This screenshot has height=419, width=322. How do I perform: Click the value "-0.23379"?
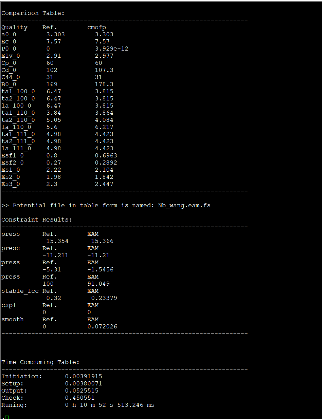[x=102, y=298]
